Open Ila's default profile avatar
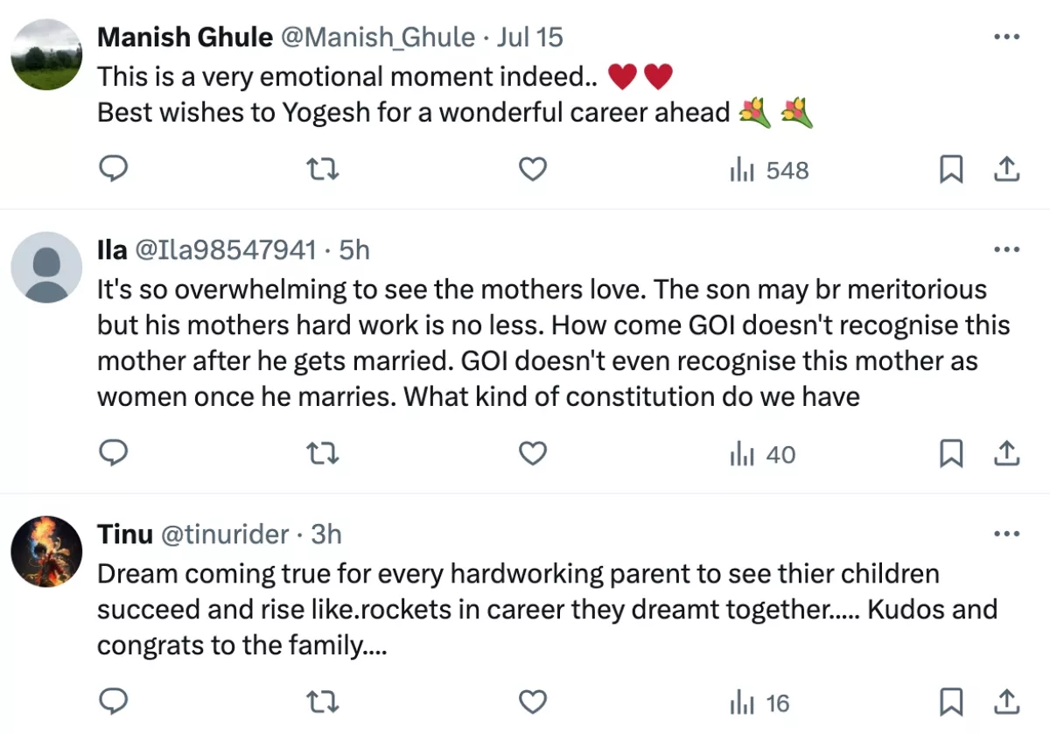Image resolution: width=1050 pixels, height=734 pixels. [x=46, y=268]
